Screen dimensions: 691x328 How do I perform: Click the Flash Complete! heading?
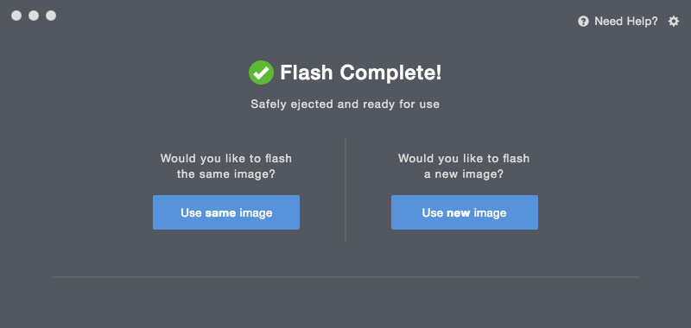coord(360,73)
